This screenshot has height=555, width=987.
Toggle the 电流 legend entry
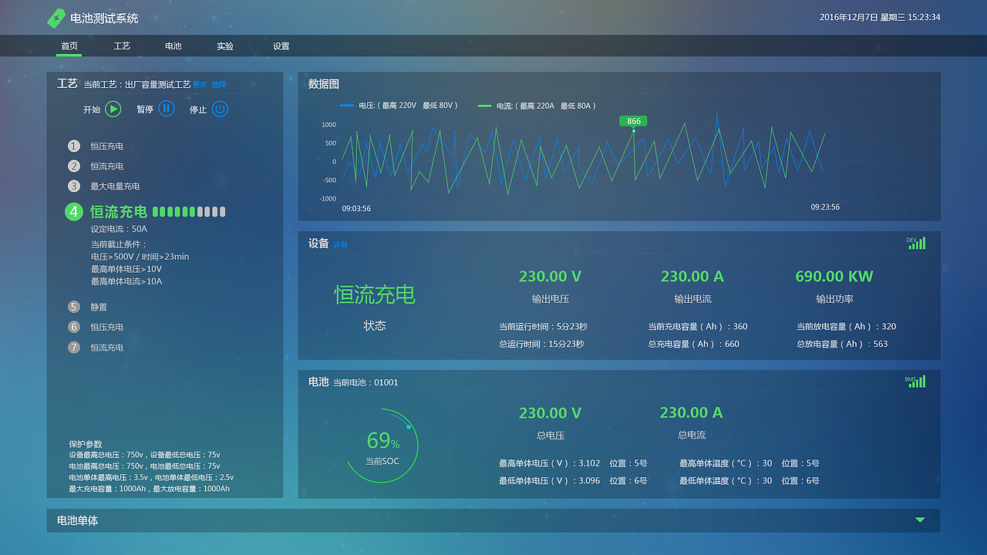pyautogui.click(x=537, y=106)
